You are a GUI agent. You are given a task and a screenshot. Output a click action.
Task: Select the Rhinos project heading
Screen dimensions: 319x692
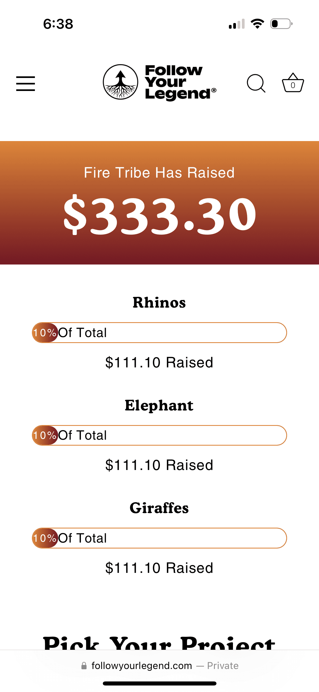point(159,302)
